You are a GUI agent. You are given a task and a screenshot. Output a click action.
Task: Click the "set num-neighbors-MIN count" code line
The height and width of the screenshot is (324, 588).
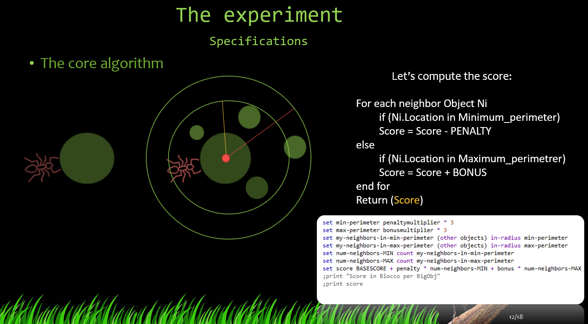coord(418,253)
